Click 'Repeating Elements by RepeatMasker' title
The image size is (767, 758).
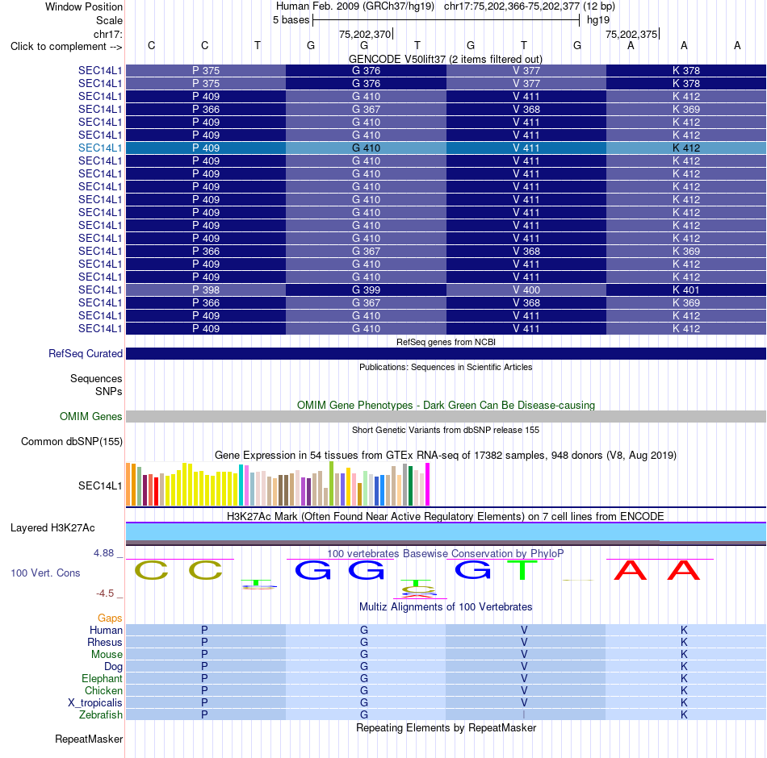tap(446, 727)
